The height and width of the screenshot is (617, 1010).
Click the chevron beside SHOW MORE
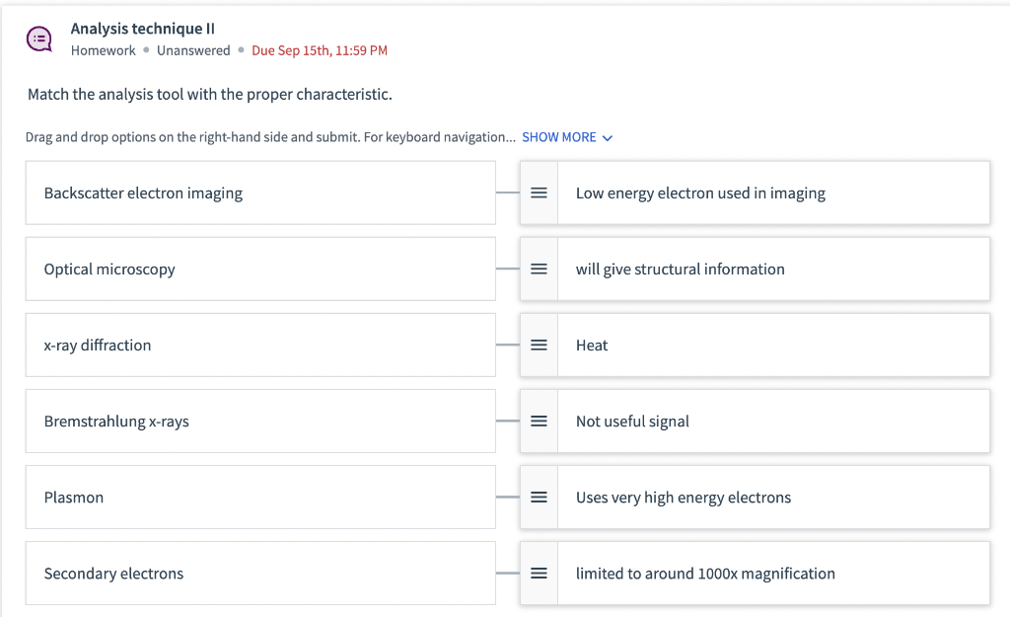point(608,138)
